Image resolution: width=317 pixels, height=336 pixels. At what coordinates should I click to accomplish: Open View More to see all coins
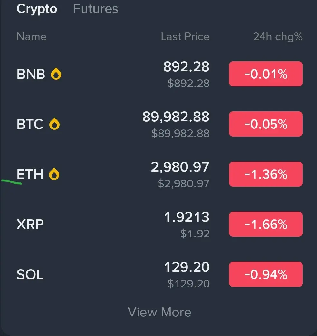(159, 312)
